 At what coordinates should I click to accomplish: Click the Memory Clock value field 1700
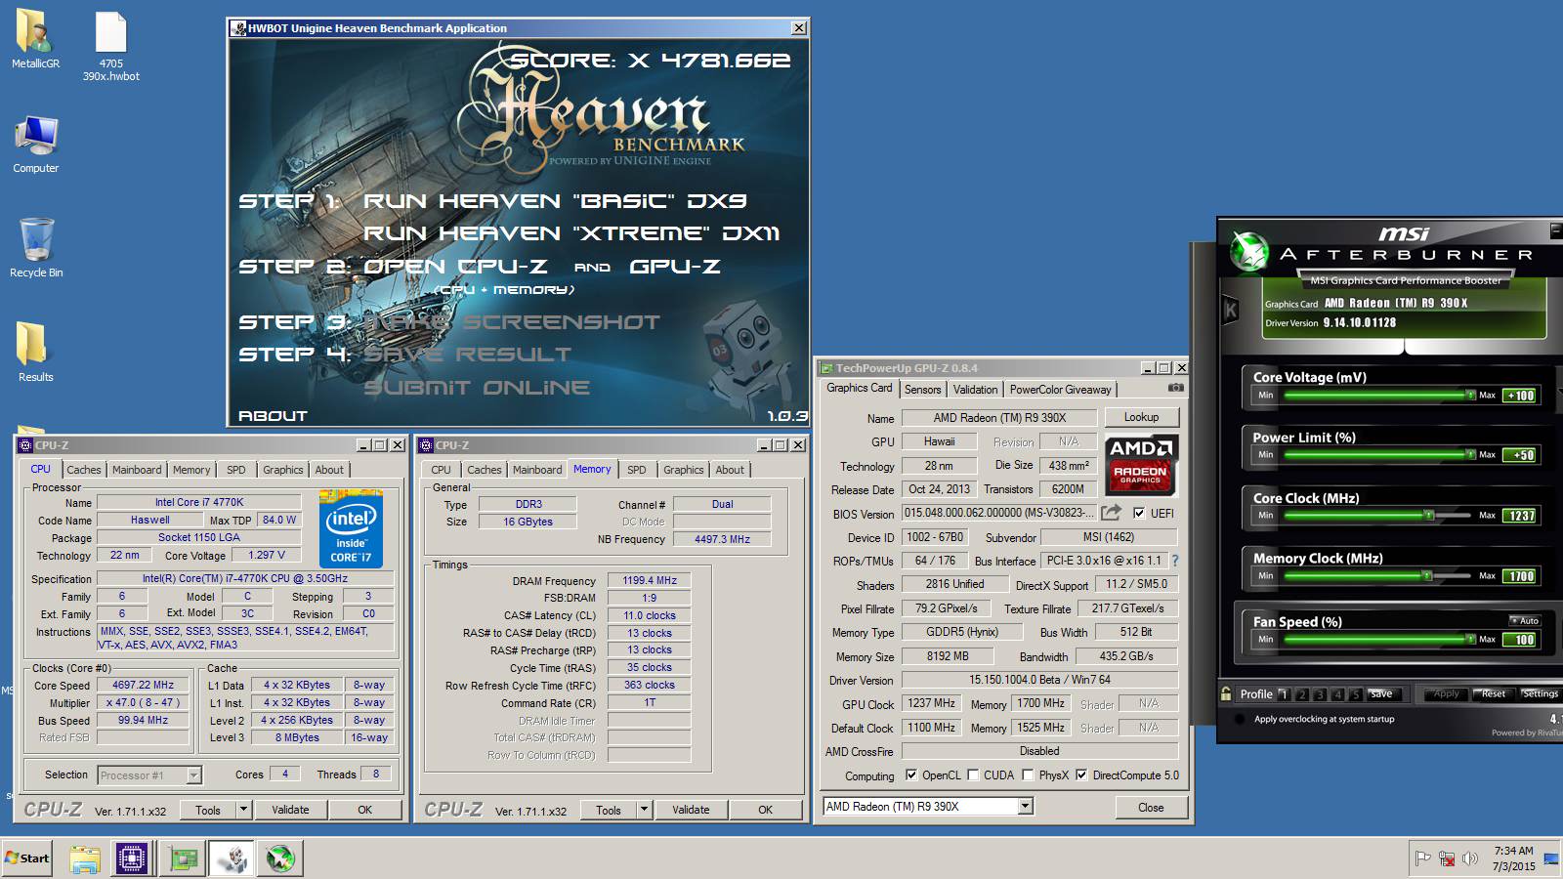tap(1521, 576)
